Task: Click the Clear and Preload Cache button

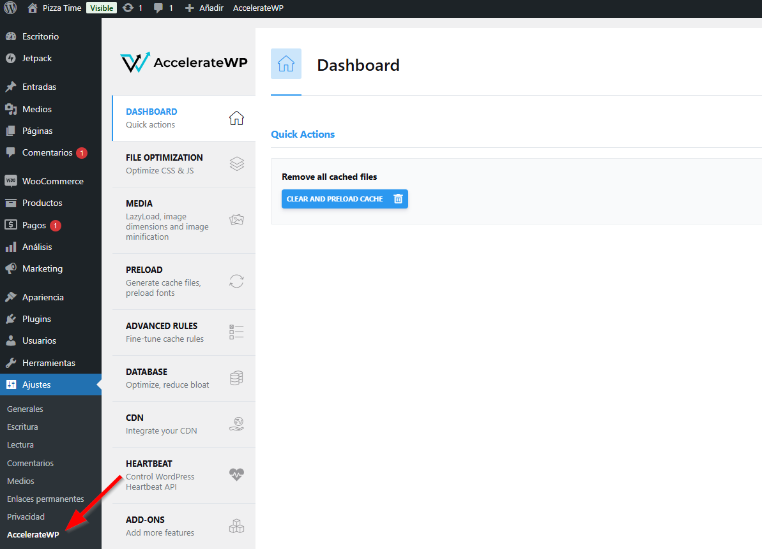Action: tap(344, 199)
